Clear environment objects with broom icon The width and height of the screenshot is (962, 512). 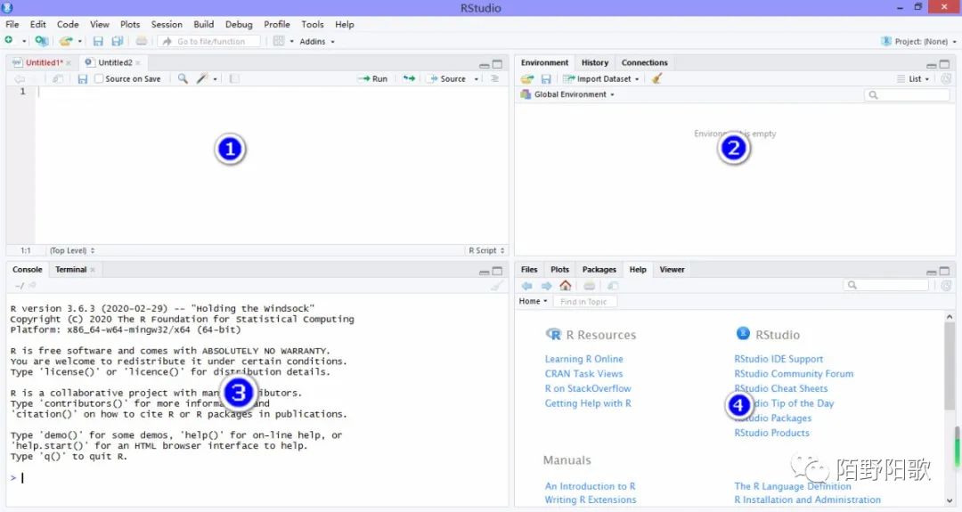[657, 78]
